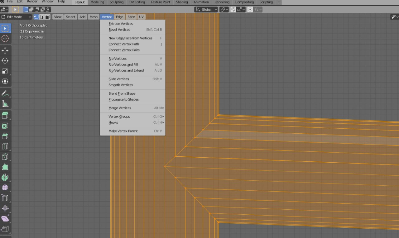Toggle snapping magnet button
Screen dimensions: 399x238
point(233,9)
